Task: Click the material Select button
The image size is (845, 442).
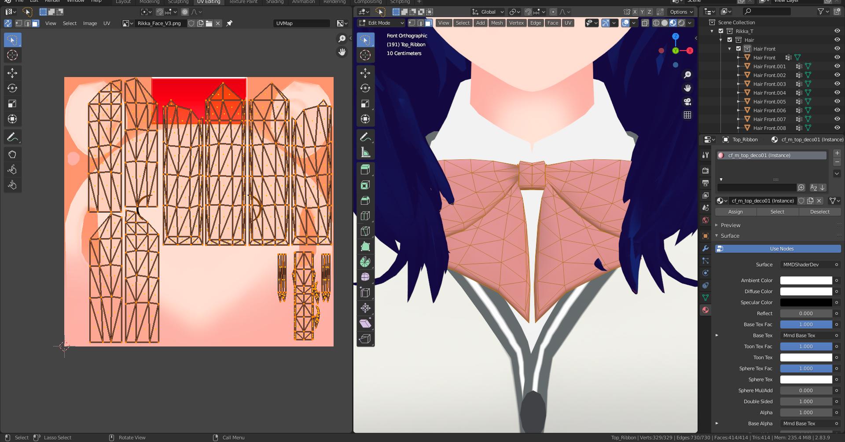Action: tap(777, 212)
